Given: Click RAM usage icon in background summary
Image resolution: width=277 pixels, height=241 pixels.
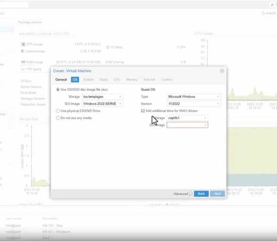Looking at the screenshot, I should [x=23, y=62].
